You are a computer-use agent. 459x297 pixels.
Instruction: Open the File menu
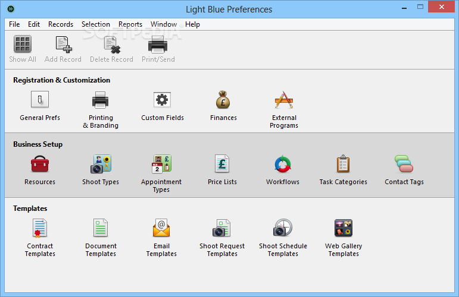(x=14, y=24)
